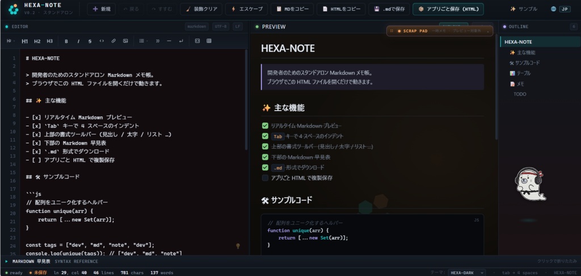581x276 pixels.
Task: Click the JS language label on code block
Action: click(477, 220)
